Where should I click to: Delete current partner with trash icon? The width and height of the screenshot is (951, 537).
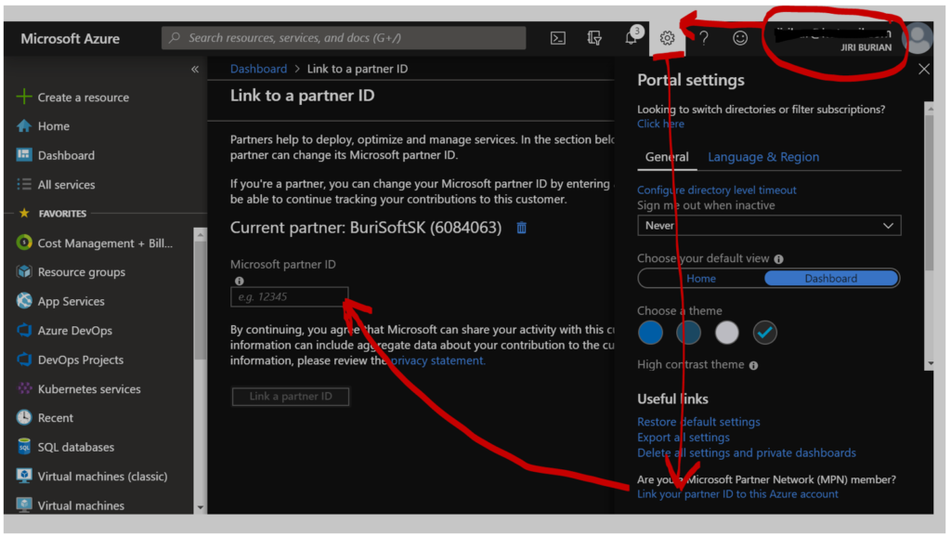pos(522,228)
